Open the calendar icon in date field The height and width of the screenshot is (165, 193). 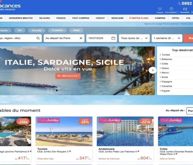pos(113,38)
